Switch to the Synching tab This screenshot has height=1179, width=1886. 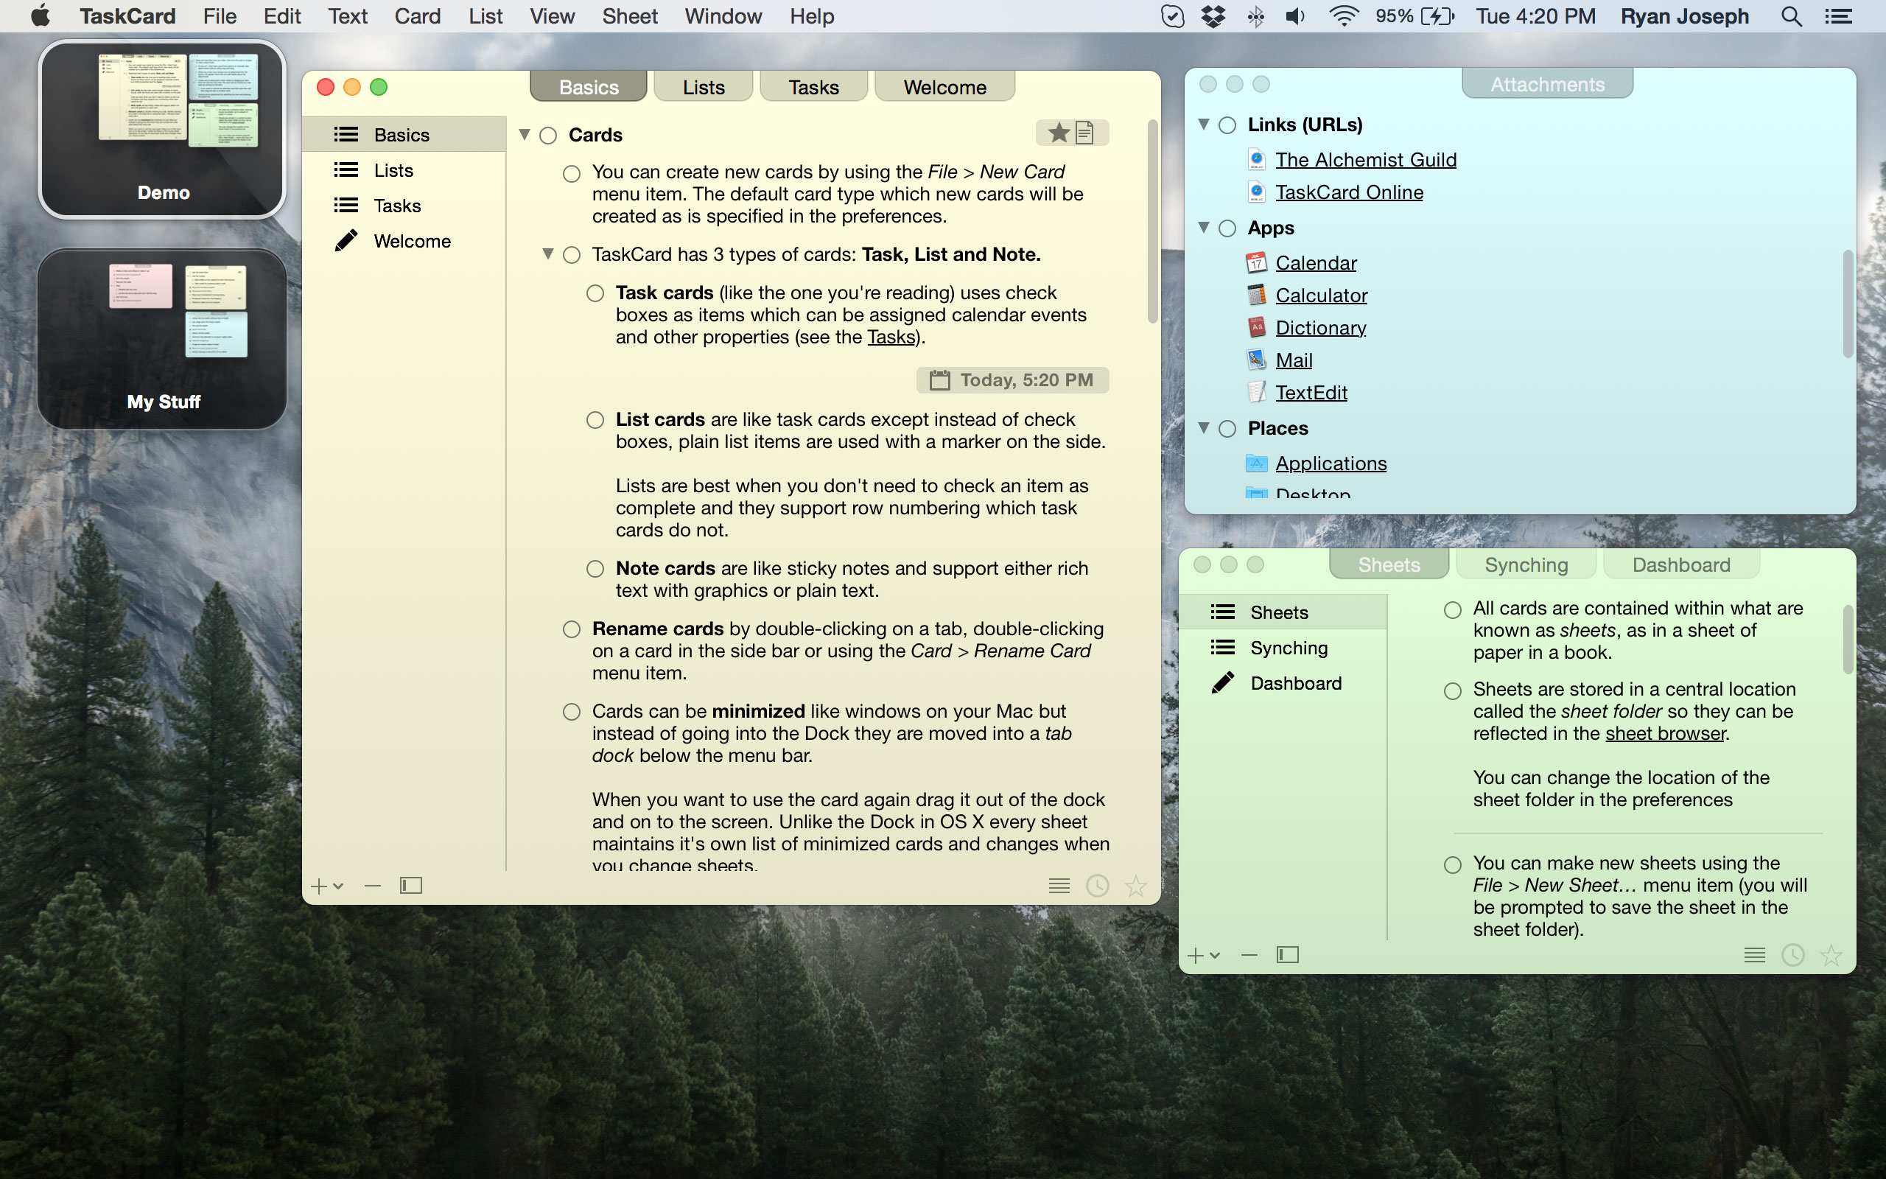pyautogui.click(x=1526, y=564)
